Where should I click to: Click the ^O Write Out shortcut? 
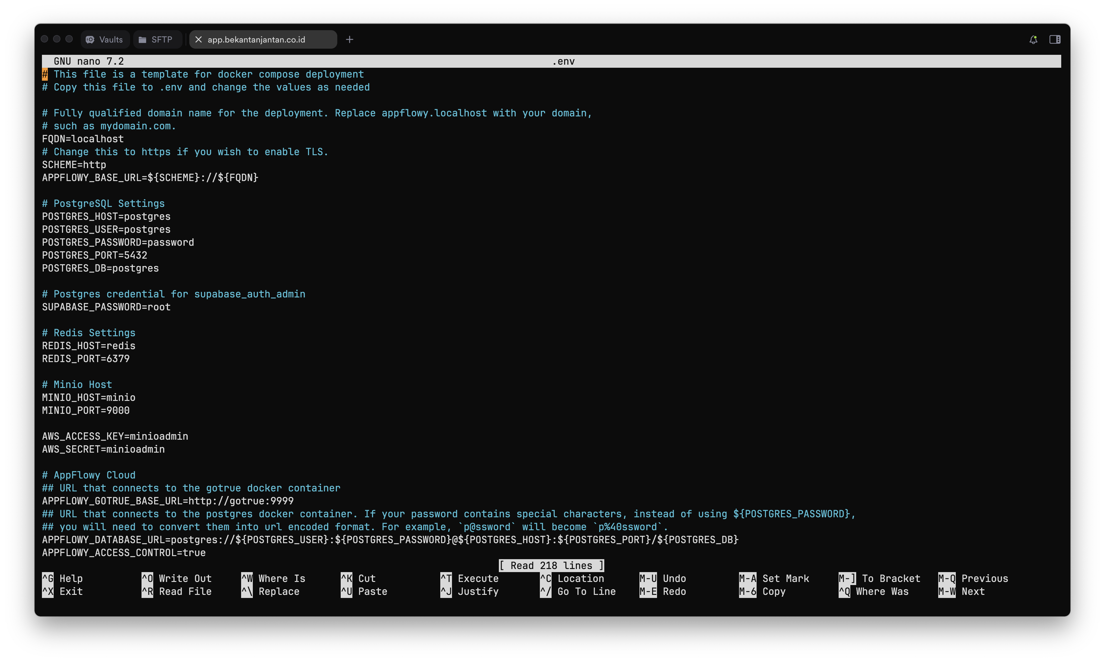pos(176,578)
